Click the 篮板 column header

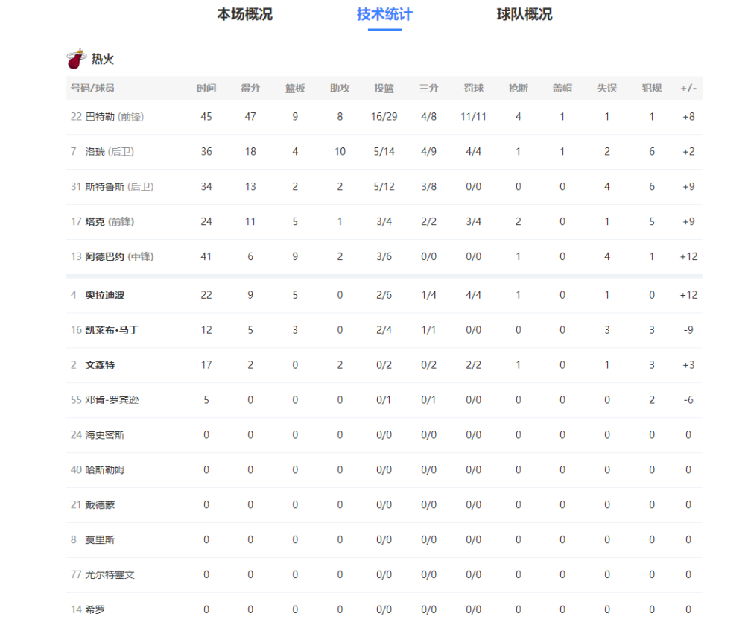click(x=295, y=89)
